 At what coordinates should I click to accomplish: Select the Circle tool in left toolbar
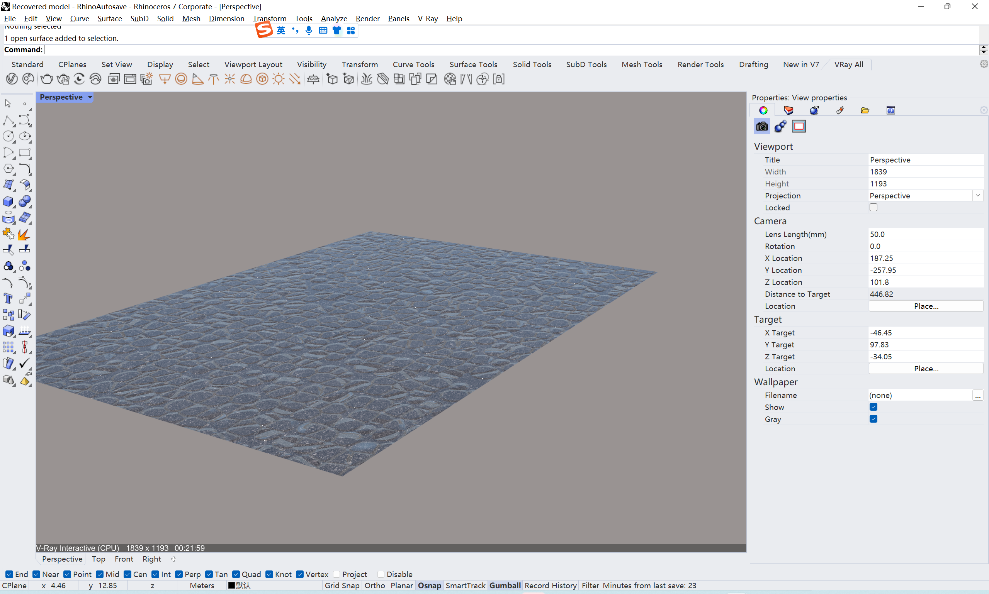(8, 136)
